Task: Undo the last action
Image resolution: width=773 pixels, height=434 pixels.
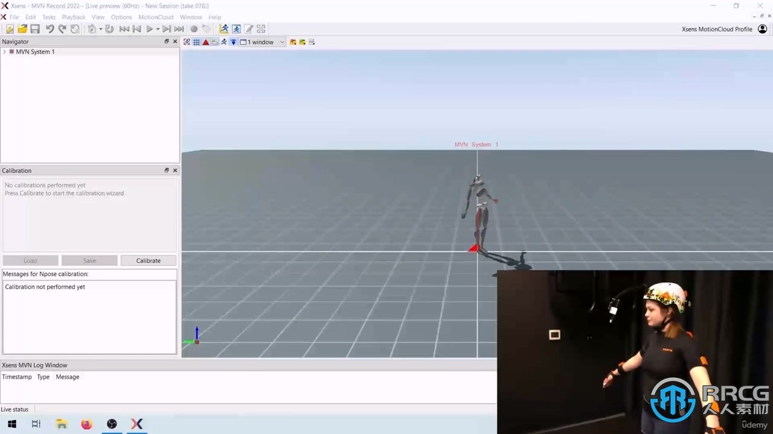Action: 50,29
